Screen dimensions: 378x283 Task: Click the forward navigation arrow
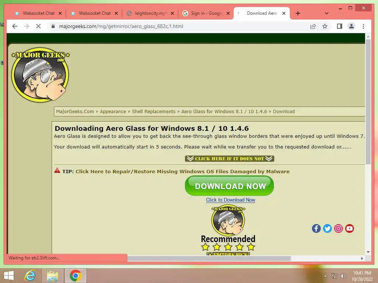coord(27,26)
